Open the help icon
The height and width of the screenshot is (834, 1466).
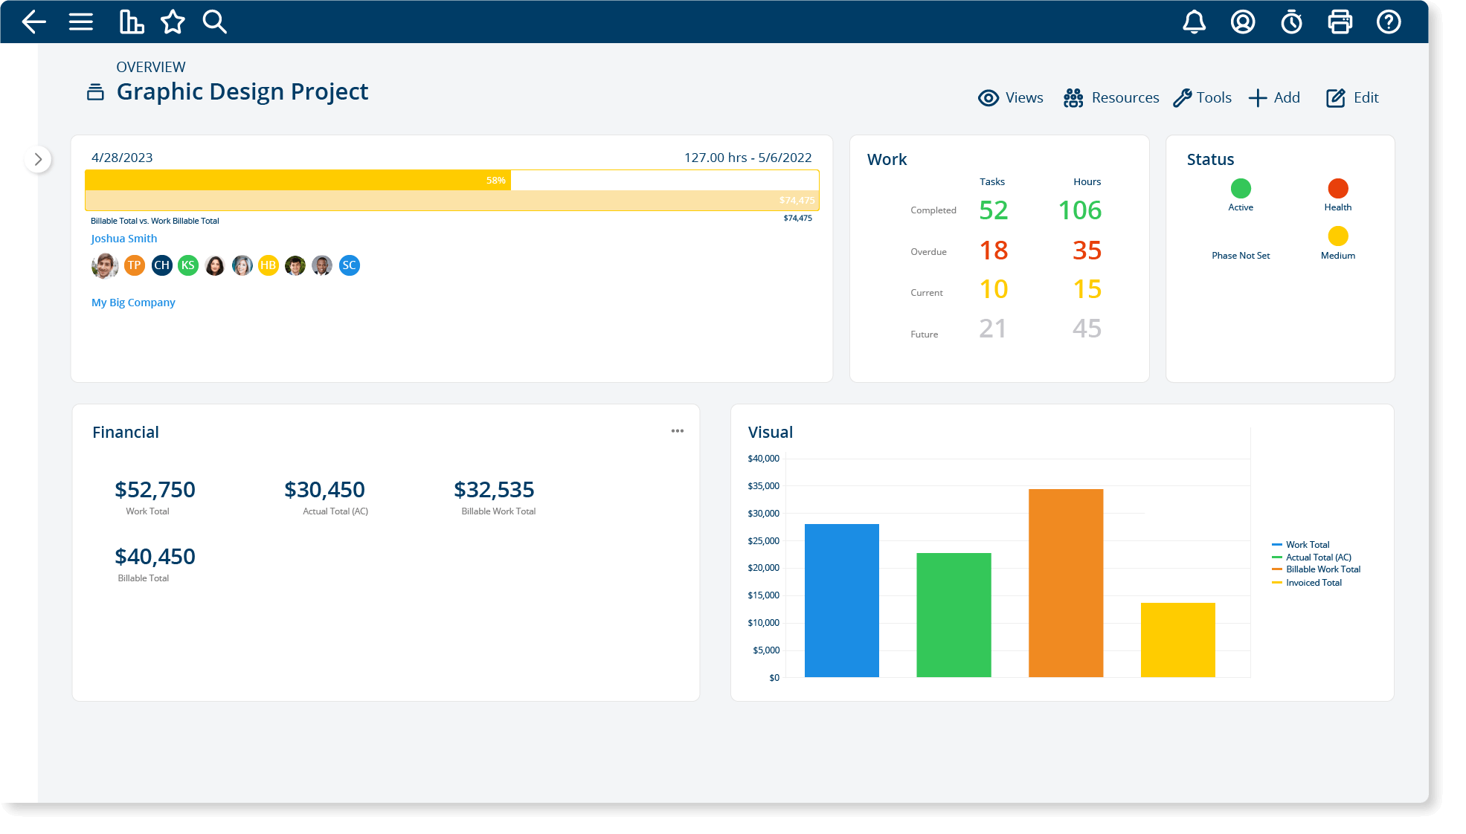(x=1388, y=22)
